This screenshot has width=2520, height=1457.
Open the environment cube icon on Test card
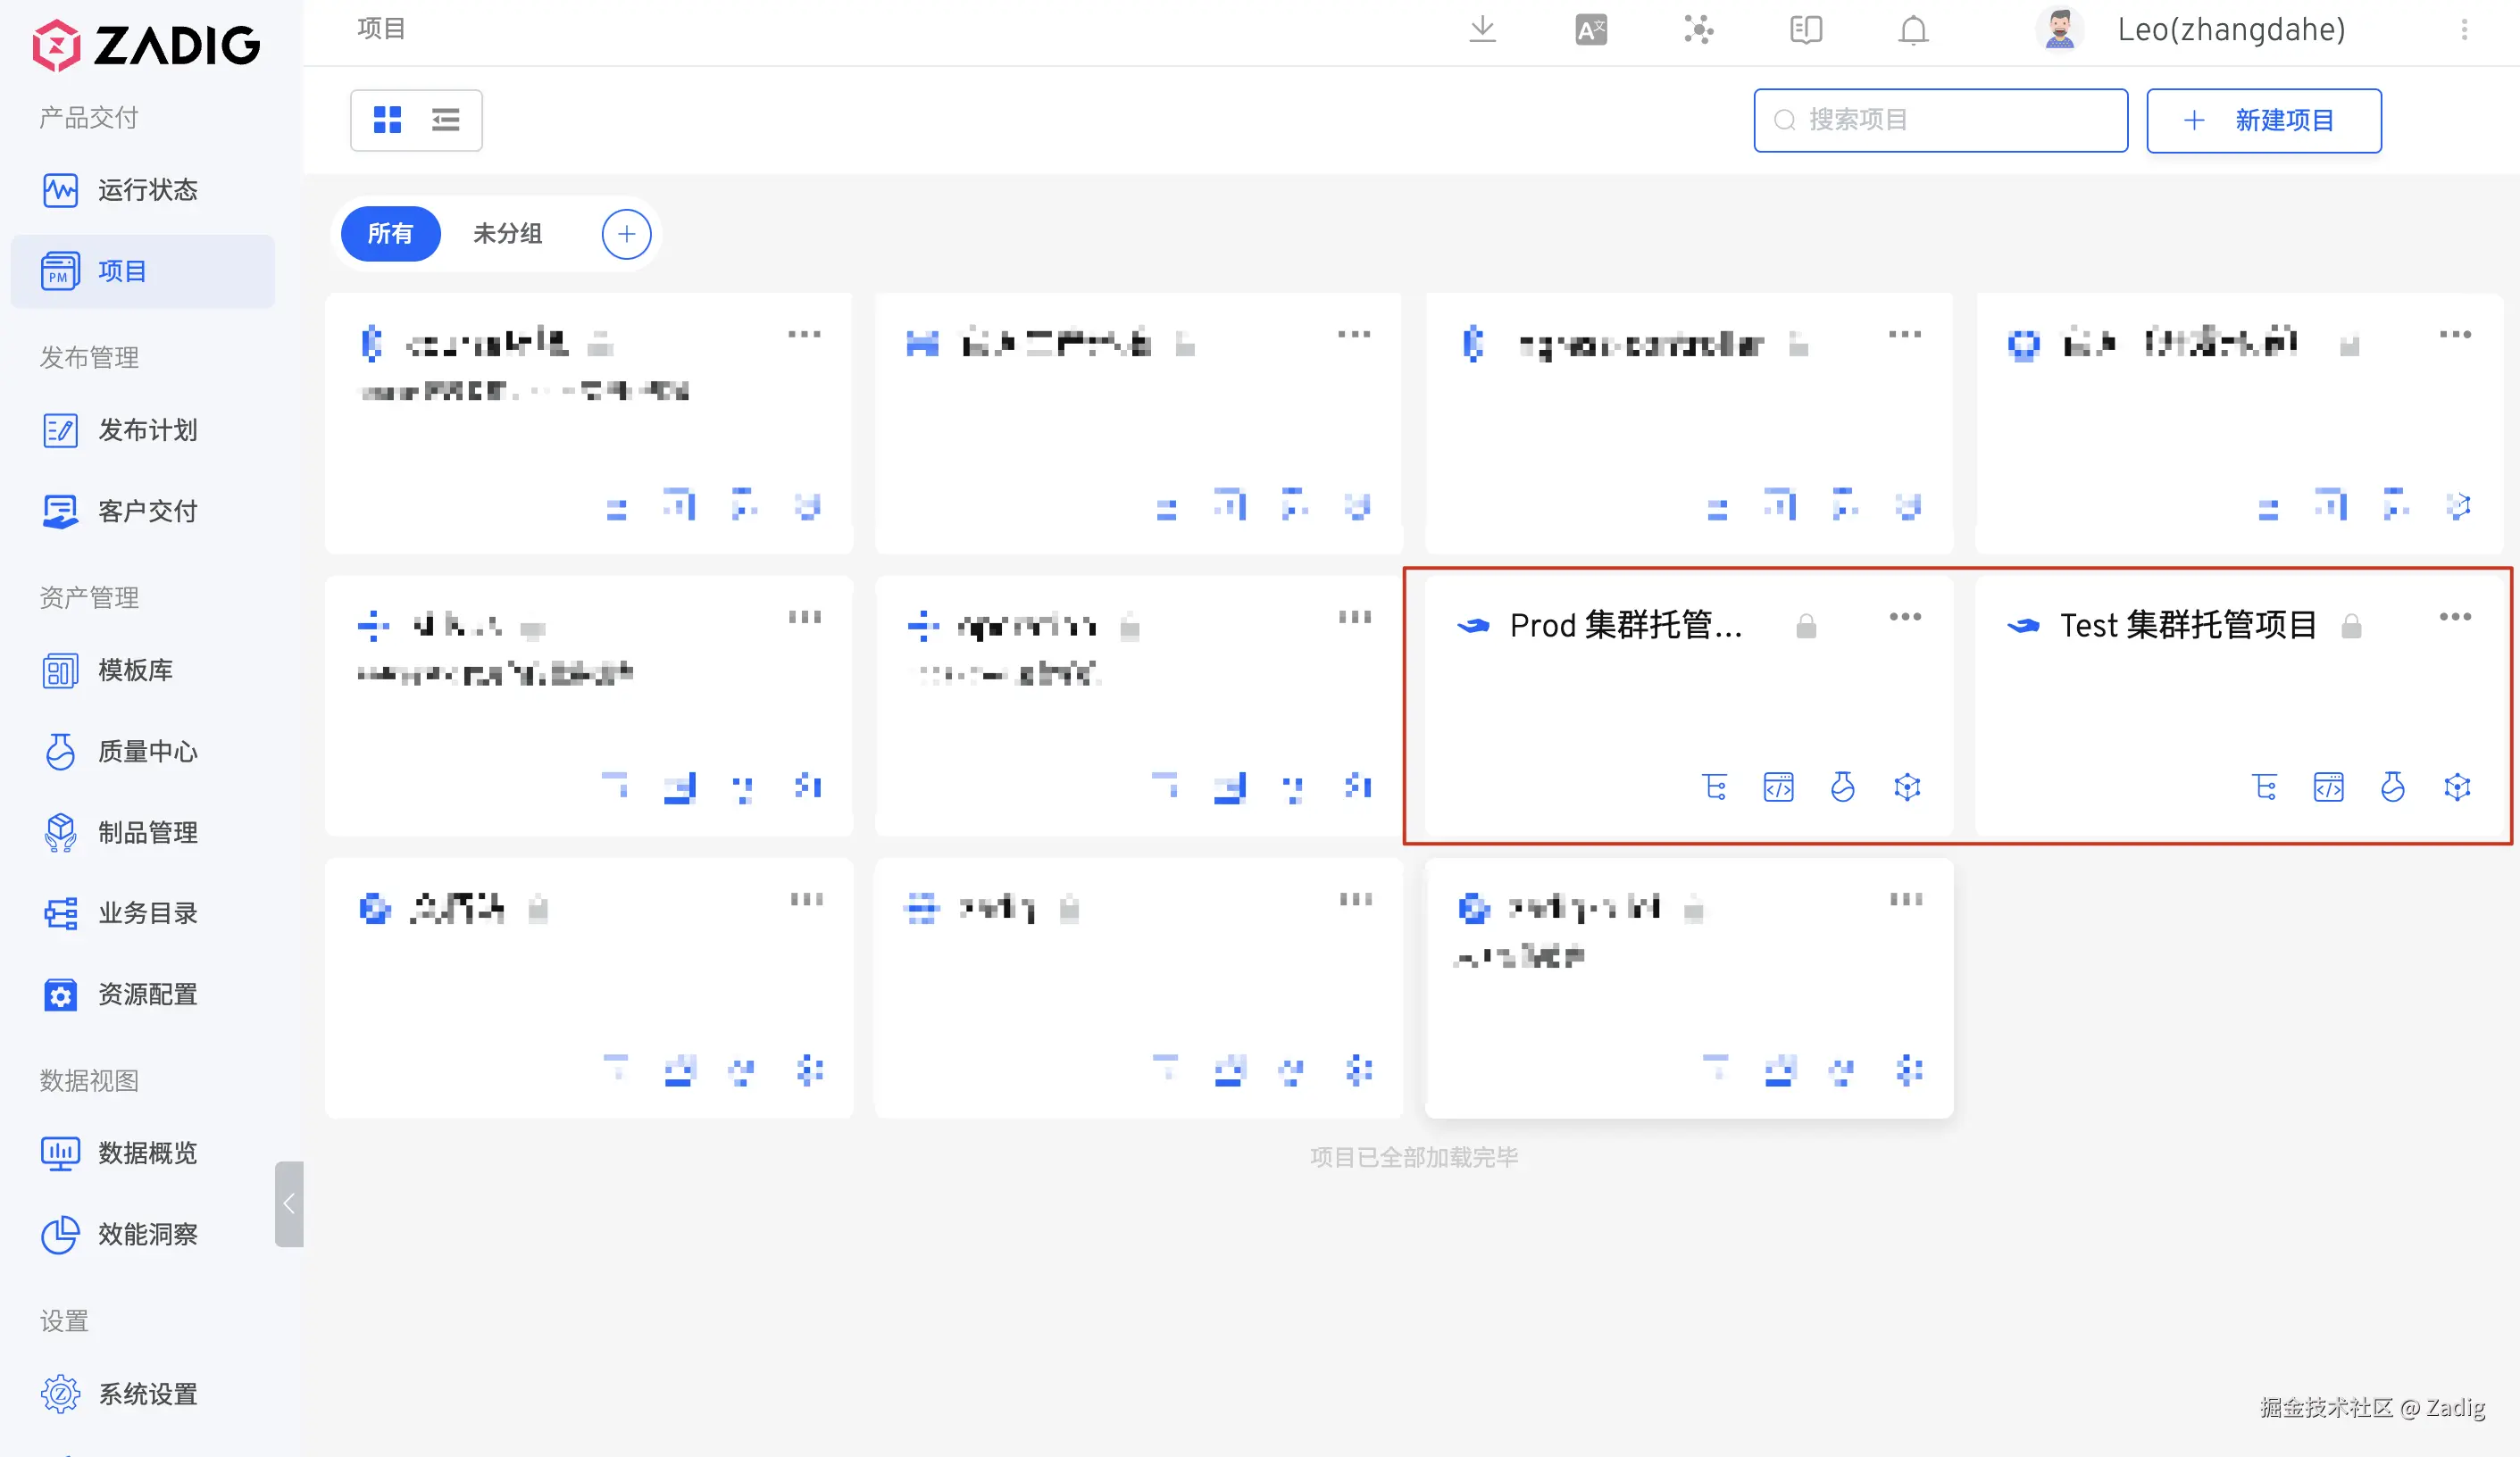[x=2456, y=787]
